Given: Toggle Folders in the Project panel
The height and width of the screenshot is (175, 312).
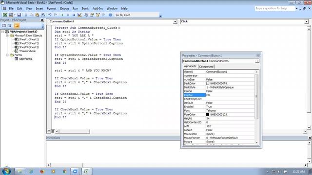Looking at the screenshot, I should click(x=17, y=26).
